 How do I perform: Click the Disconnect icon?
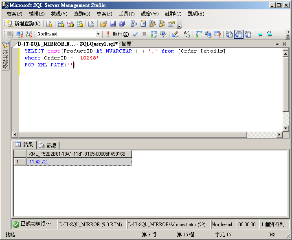pyautogui.click(x=20, y=34)
